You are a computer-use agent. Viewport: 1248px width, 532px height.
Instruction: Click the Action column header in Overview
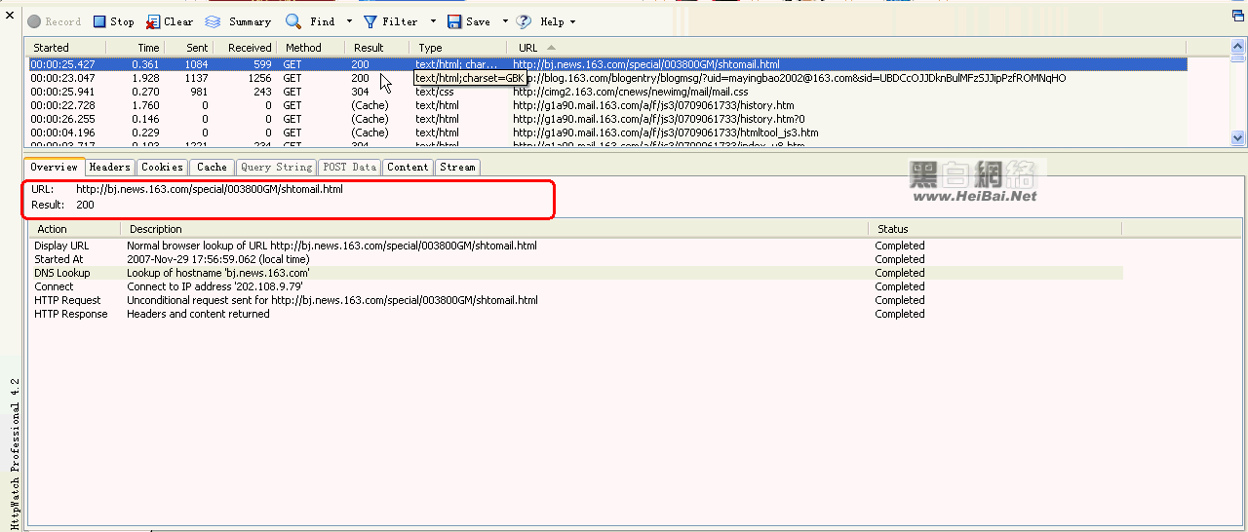click(x=75, y=229)
